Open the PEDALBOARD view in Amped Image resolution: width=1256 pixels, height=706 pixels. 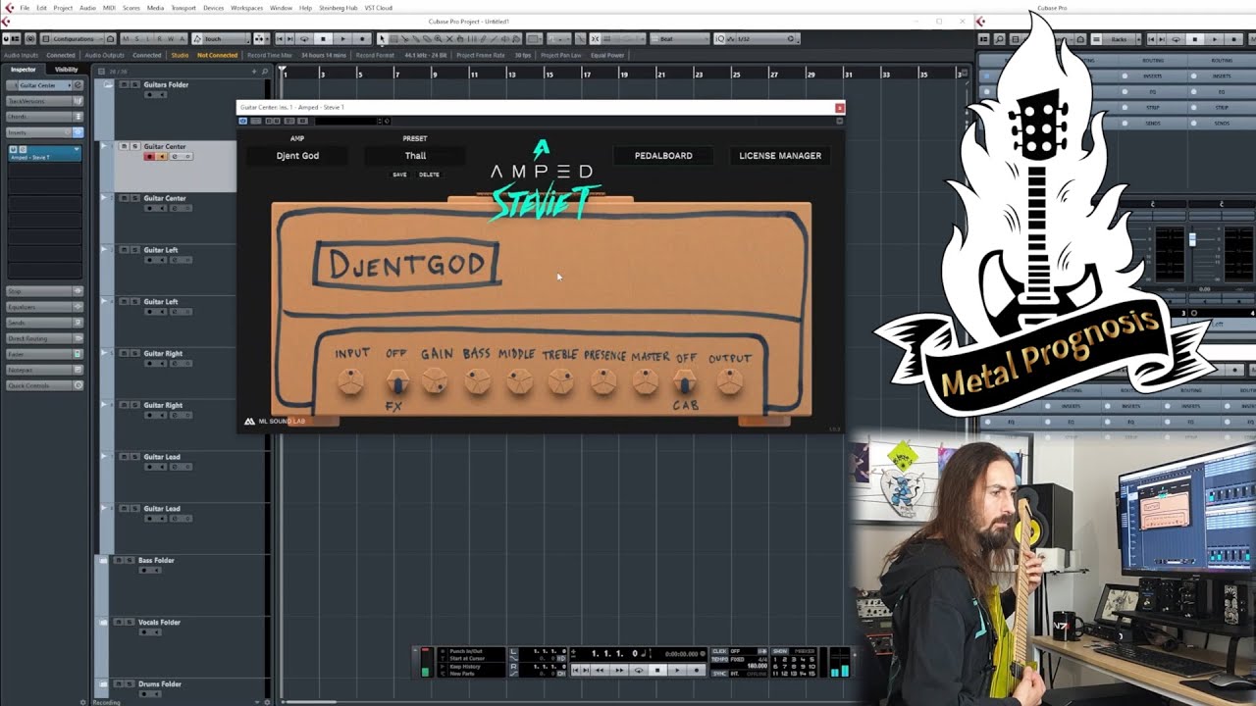point(663,156)
